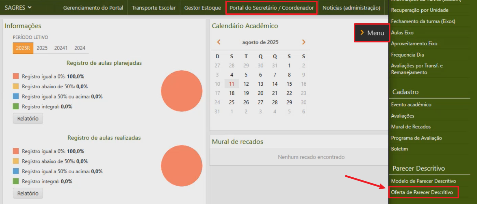
Task: Activate the 2024 período letivo selector
Action: click(80, 48)
